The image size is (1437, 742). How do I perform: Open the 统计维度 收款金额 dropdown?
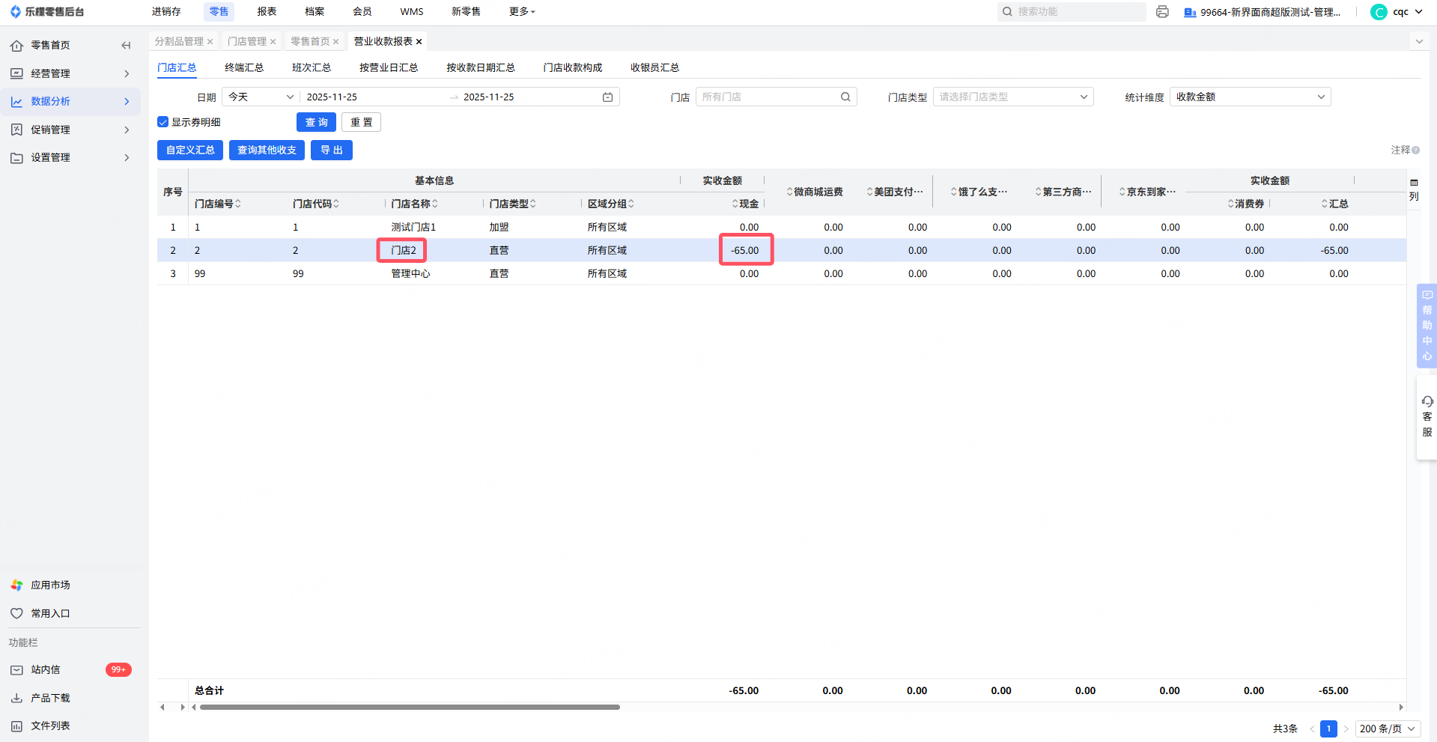1249,97
